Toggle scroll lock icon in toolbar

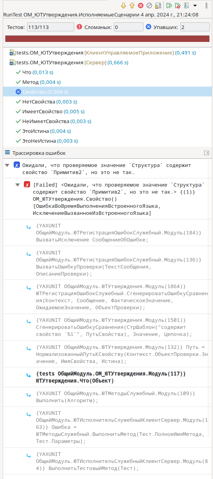pos(158,5)
